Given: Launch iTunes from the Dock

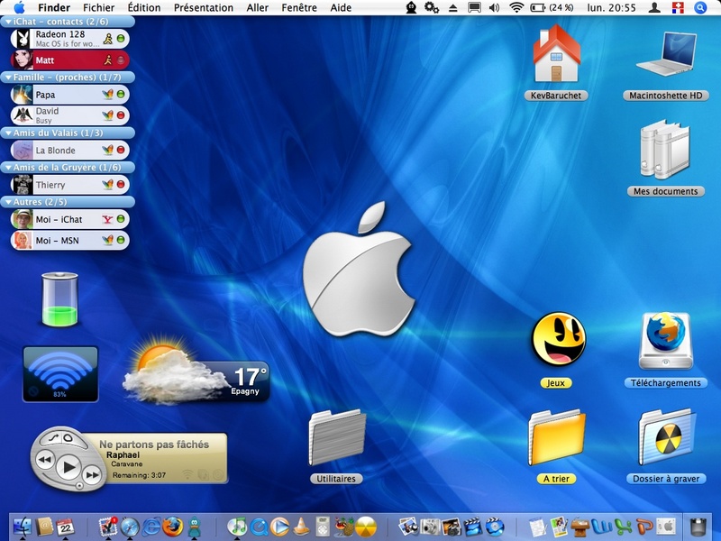Looking at the screenshot, I should (237, 527).
